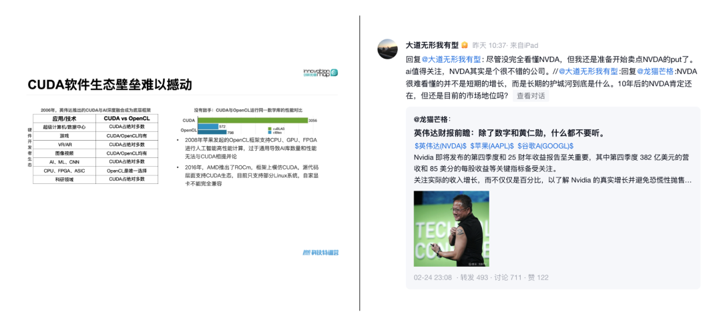Click the @龙猫芒格 mention in the reply text

click(656, 71)
